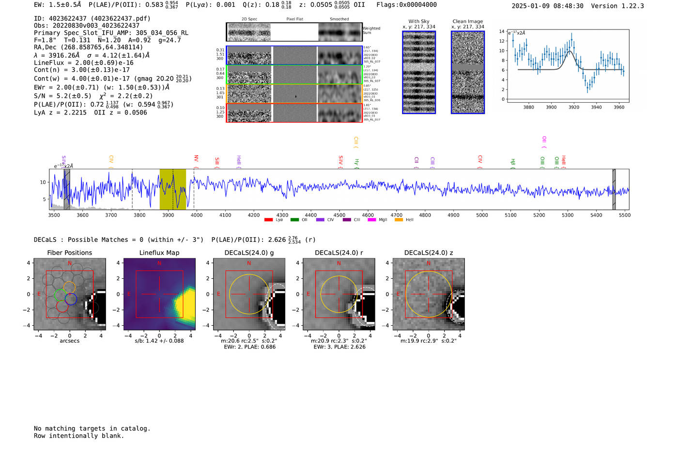Click the header Q(z): 0.18 value
Viewport: 678px width, 462px height.
click(267, 5)
